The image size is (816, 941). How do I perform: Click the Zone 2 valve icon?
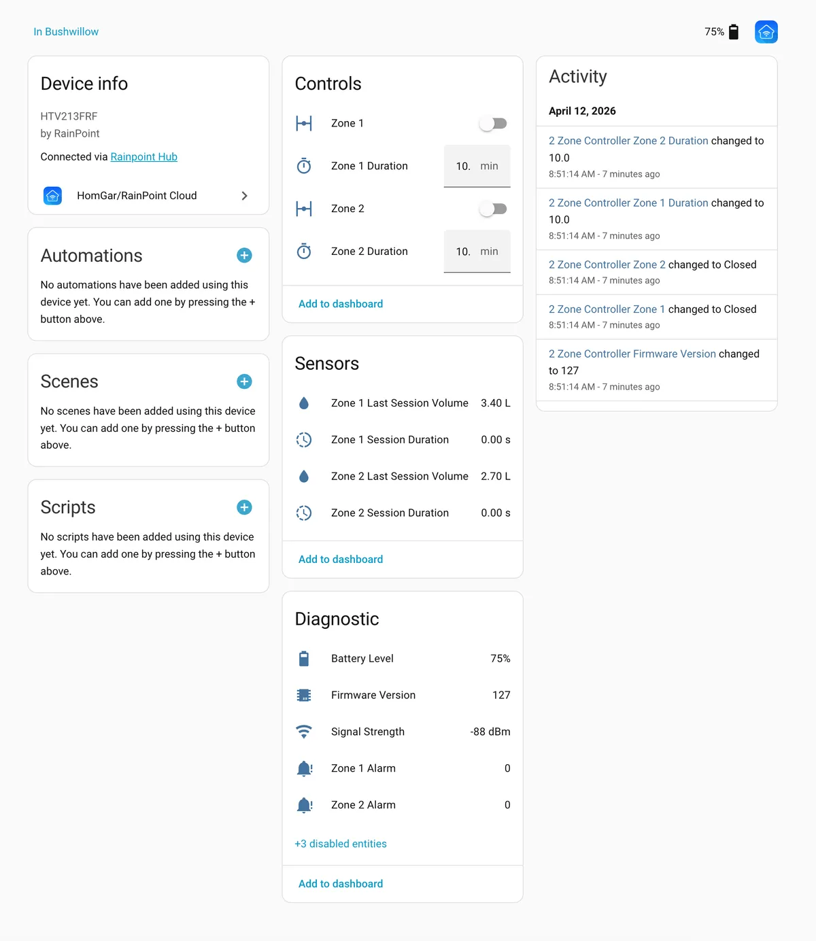(x=304, y=209)
